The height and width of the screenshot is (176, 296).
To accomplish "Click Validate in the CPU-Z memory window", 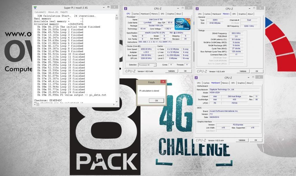I will click(x=243, y=71).
